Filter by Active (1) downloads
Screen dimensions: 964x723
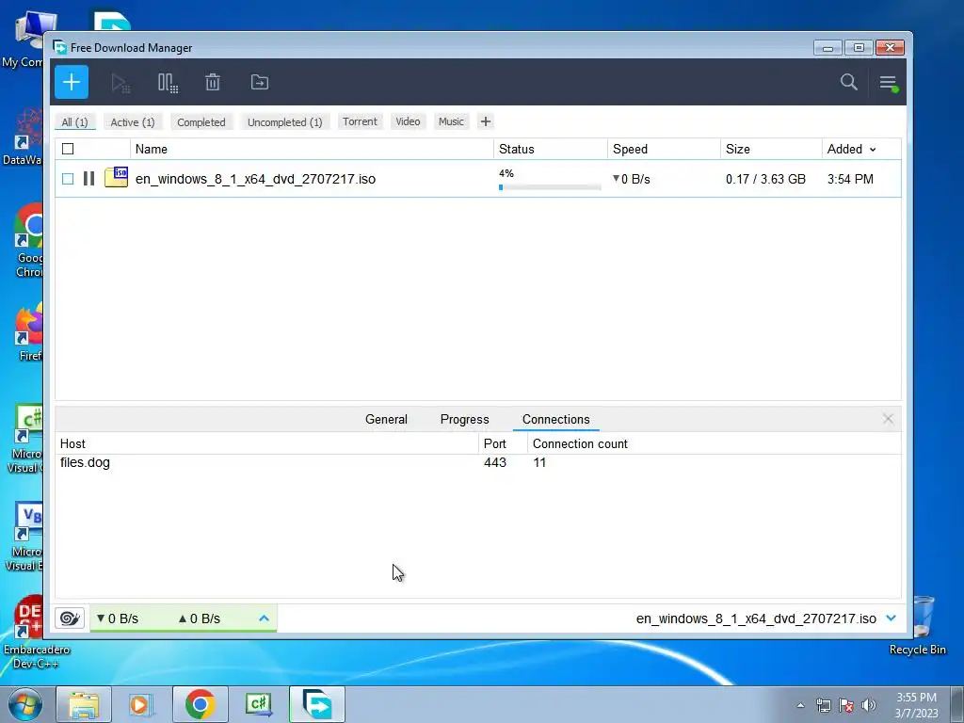pyautogui.click(x=133, y=121)
